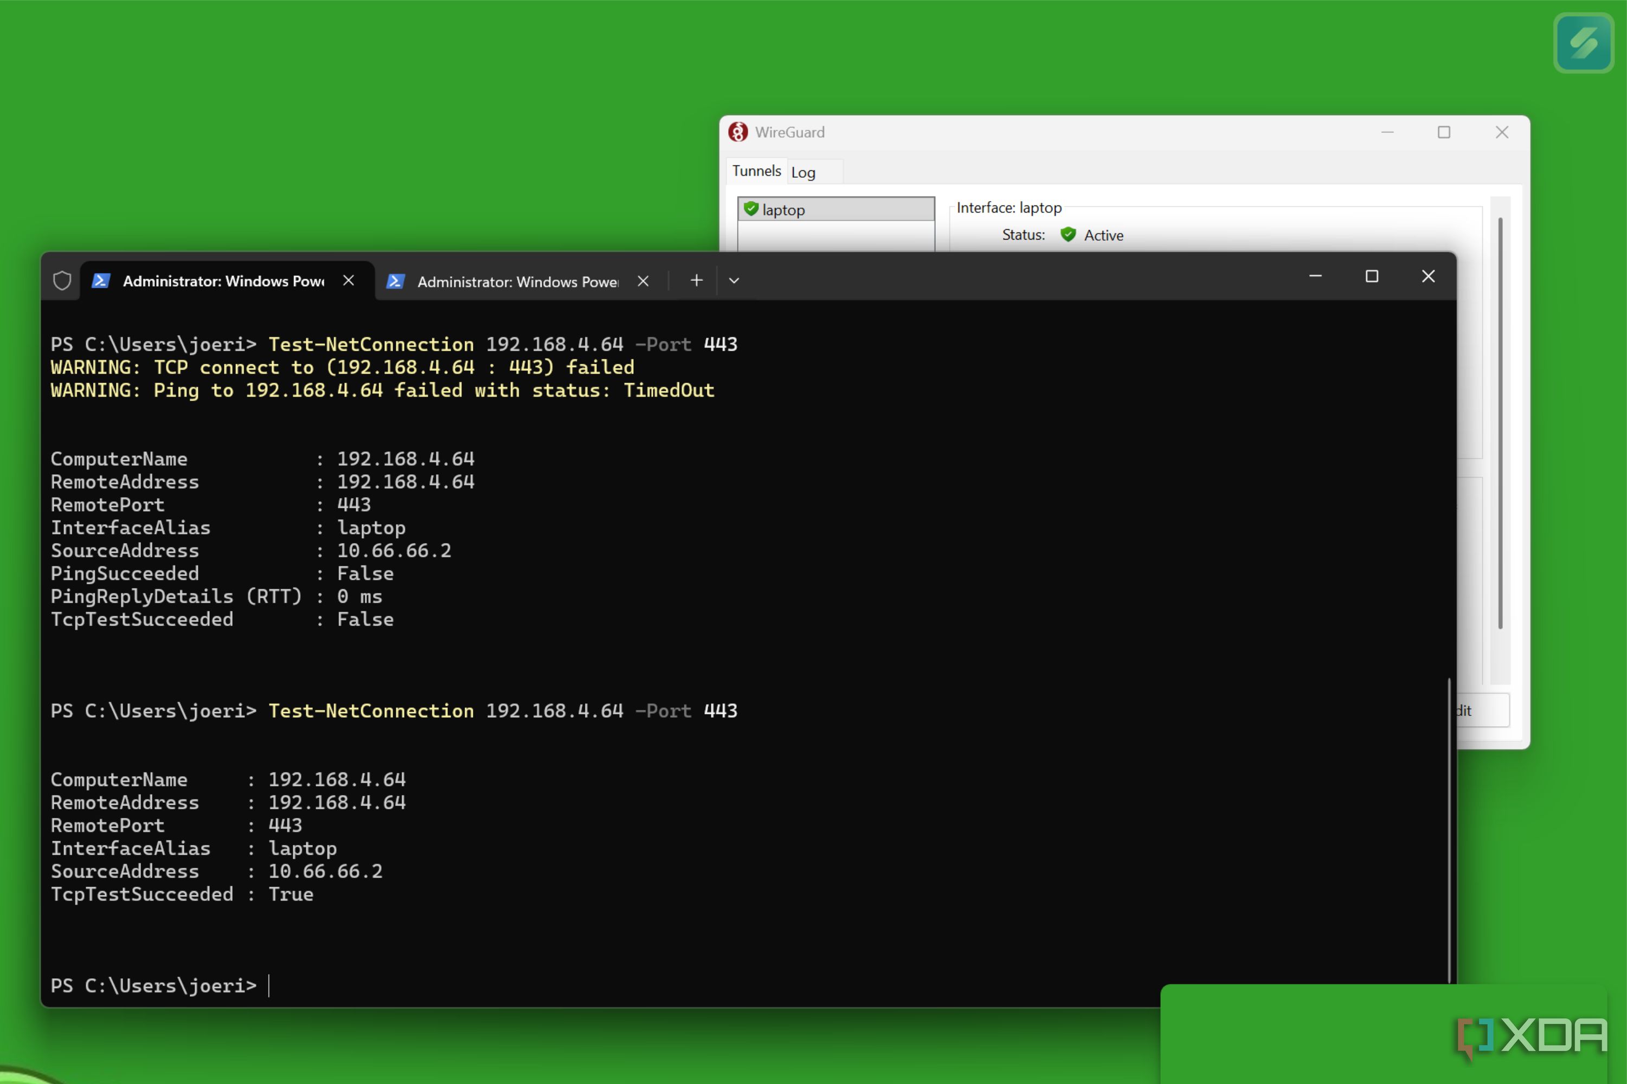This screenshot has height=1084, width=1627.
Task: Click the shield icon in terminal title bar
Action: click(62, 281)
